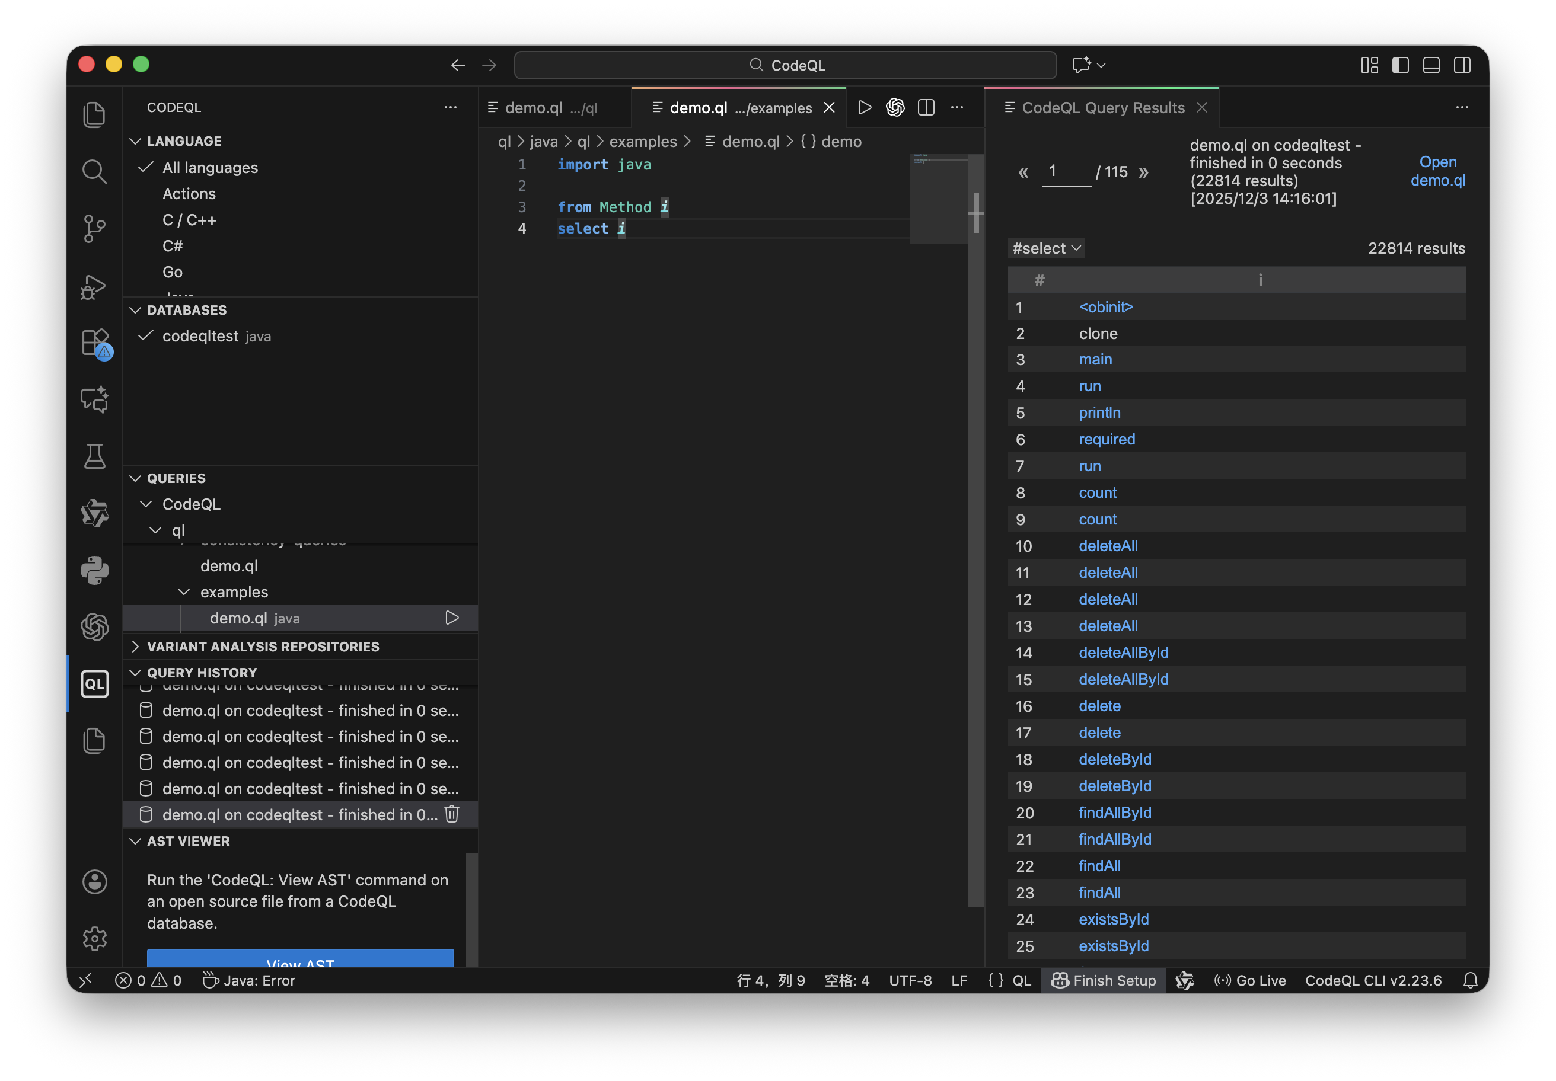Open the Testing flask icon

point(94,456)
